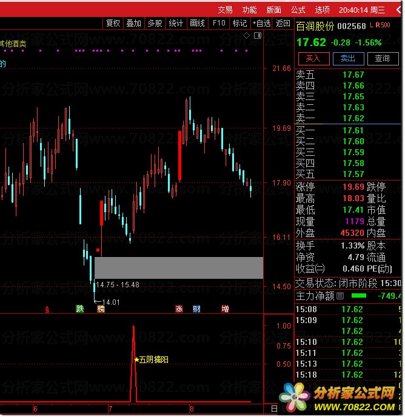Viewport: 405px width, 417px height.
Task: Click the blue 财 event marker
Action: point(196,309)
